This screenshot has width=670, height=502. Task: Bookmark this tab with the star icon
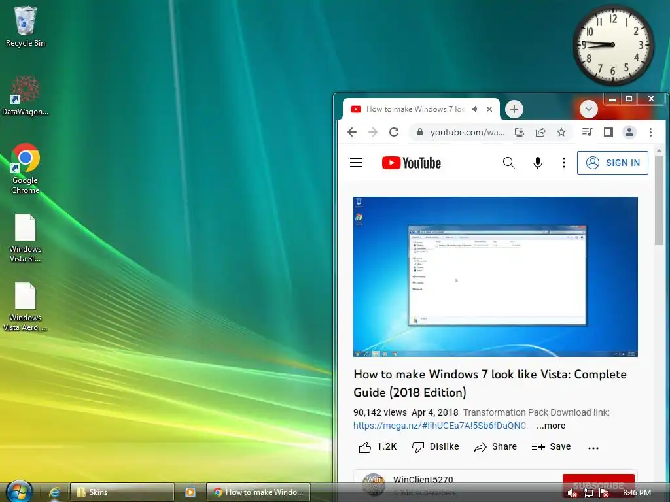(561, 132)
